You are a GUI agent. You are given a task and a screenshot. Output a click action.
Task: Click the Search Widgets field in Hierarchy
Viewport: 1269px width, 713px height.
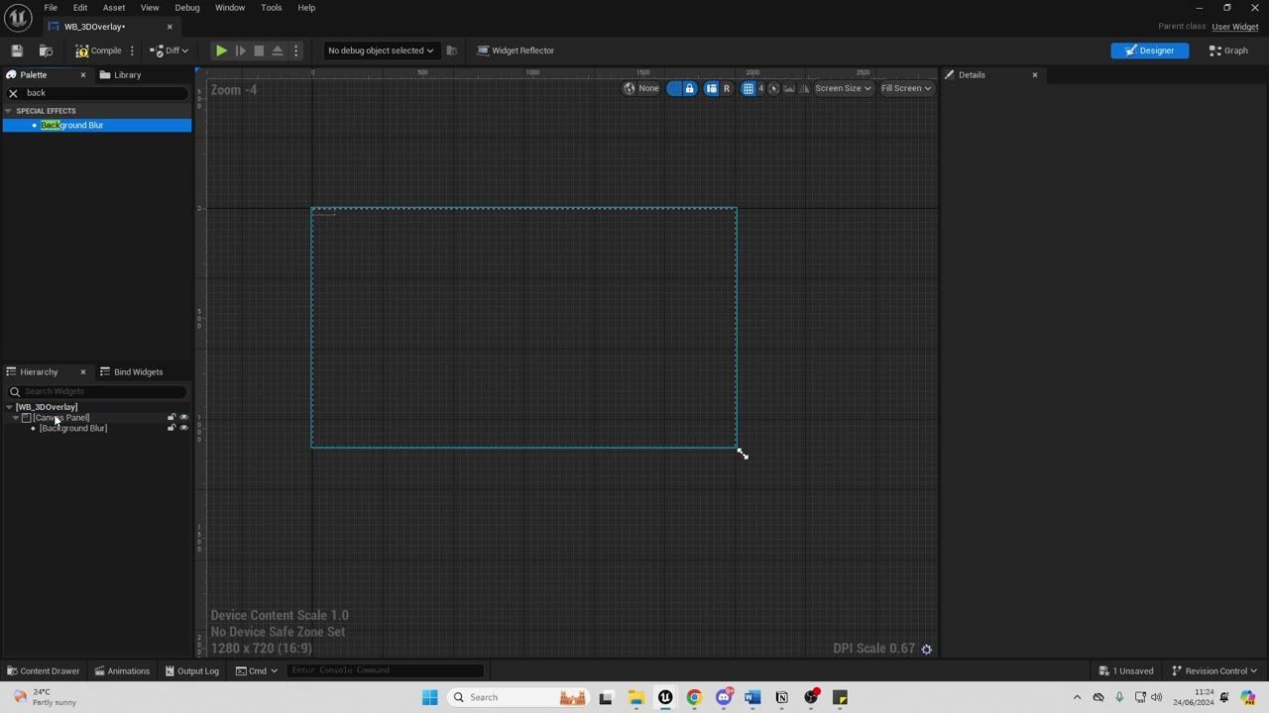coord(98,391)
